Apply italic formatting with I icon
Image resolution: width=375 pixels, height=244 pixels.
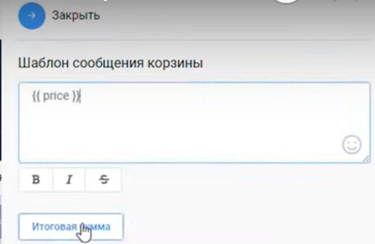pos(69,179)
